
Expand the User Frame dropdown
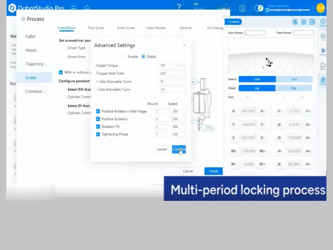tap(255, 33)
